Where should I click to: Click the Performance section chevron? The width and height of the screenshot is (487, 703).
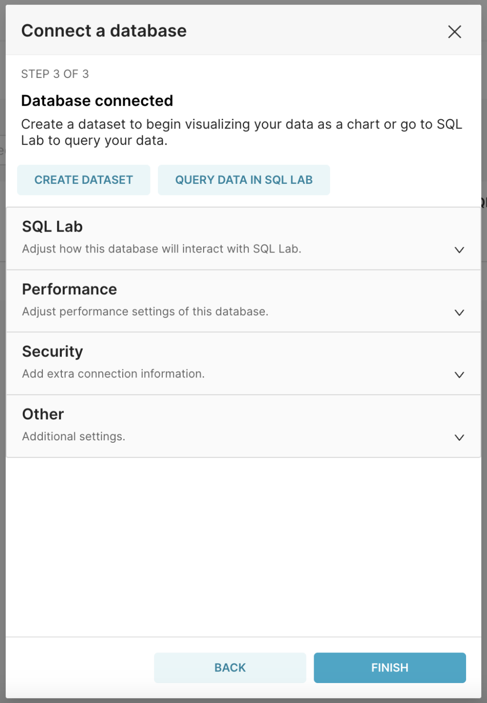[x=459, y=312]
